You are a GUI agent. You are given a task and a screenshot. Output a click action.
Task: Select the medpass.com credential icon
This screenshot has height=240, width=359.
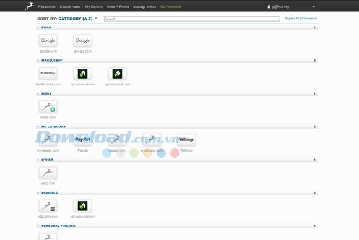pos(48,140)
